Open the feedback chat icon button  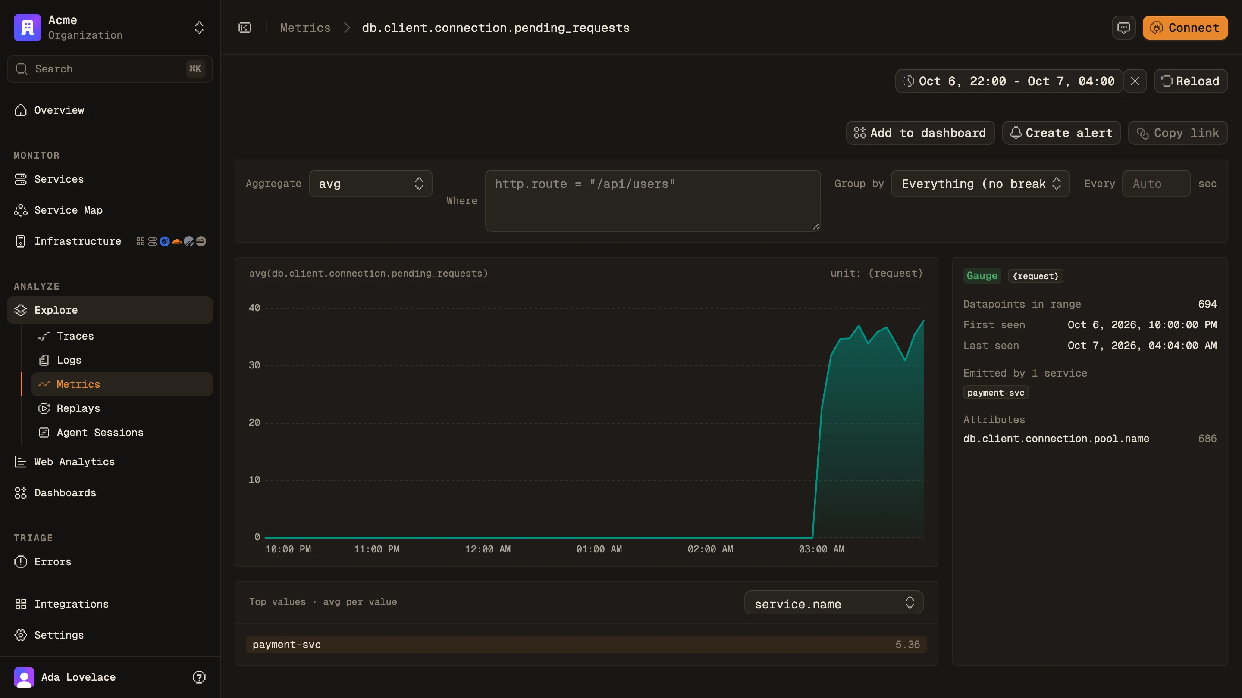tap(1123, 28)
